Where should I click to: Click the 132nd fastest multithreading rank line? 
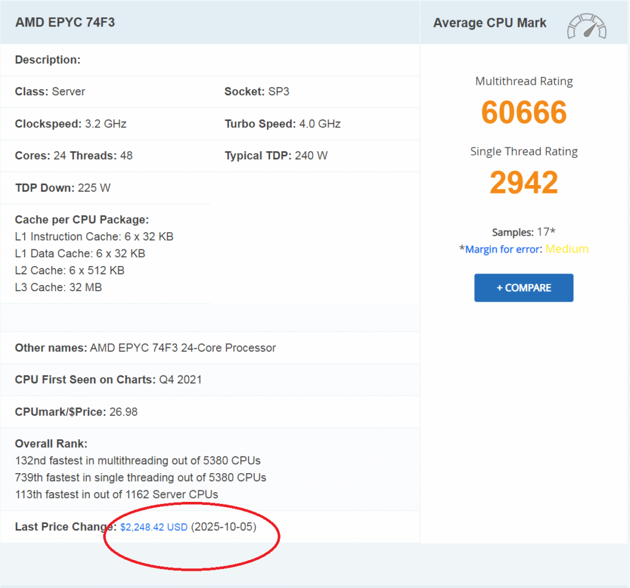[x=138, y=460]
